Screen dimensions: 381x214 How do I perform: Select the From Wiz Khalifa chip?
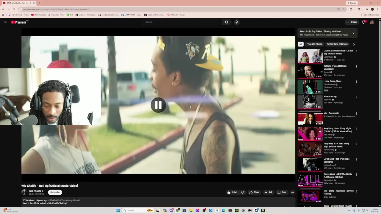[314, 44]
